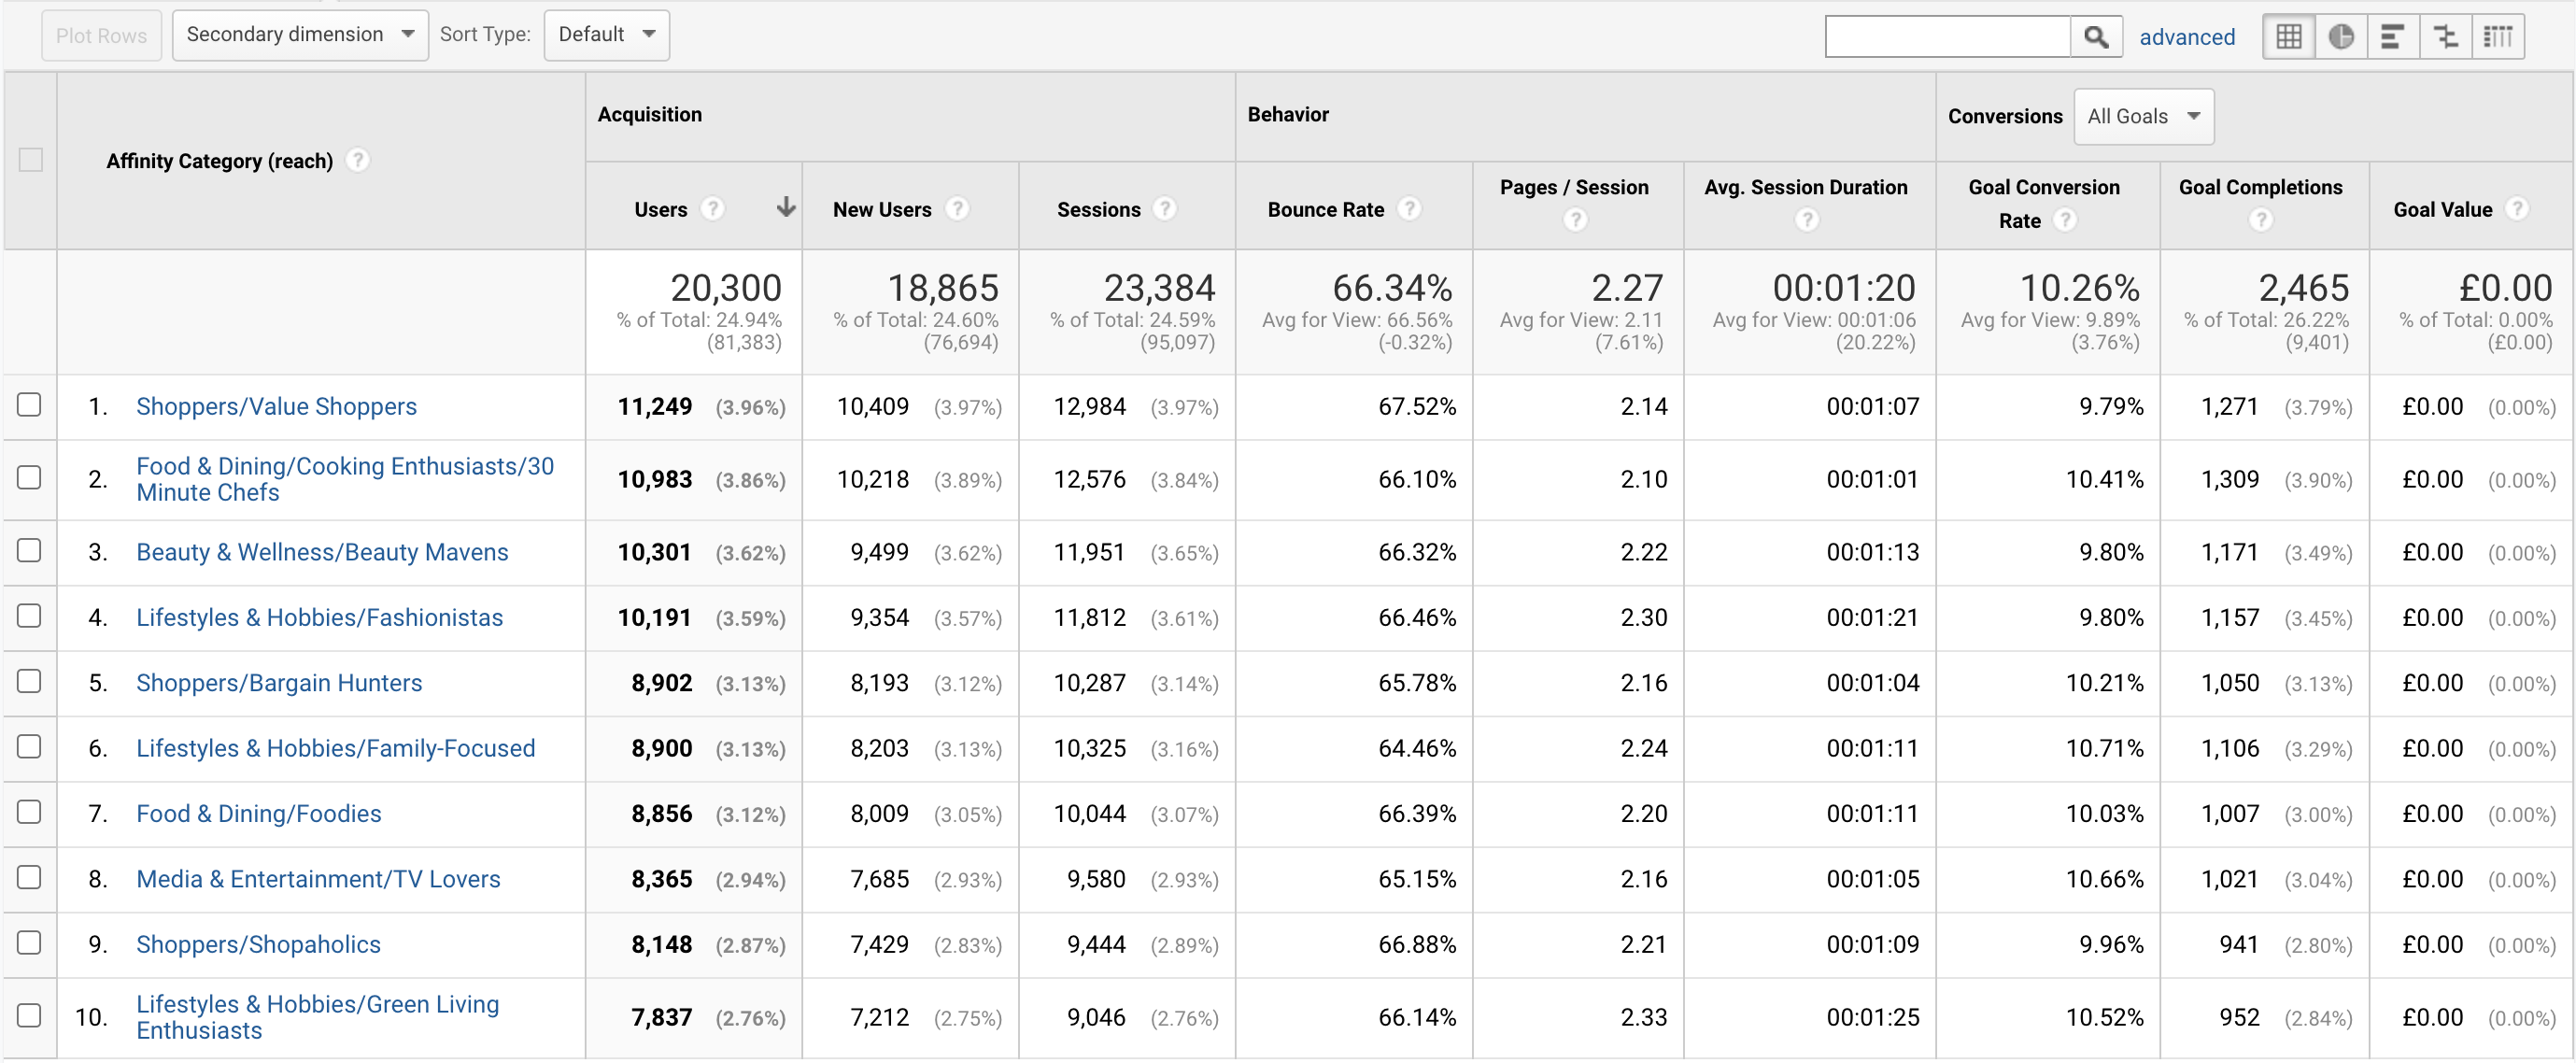Click the Users column sort arrow
The image size is (2576, 1063).
786,207
